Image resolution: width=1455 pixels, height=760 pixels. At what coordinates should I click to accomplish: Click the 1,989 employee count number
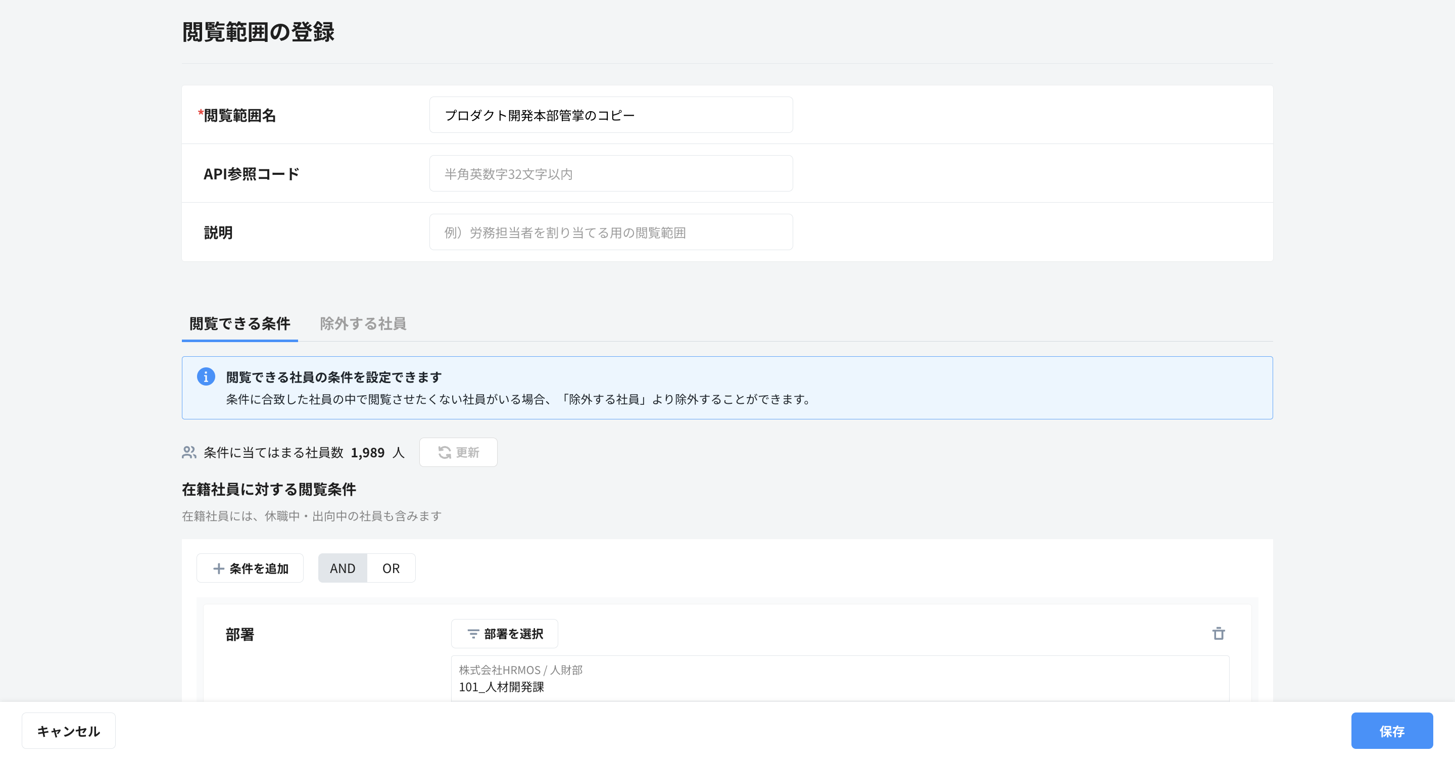367,453
